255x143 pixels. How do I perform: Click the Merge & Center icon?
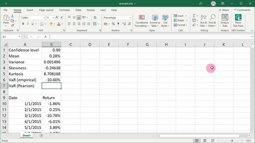pos(95,24)
